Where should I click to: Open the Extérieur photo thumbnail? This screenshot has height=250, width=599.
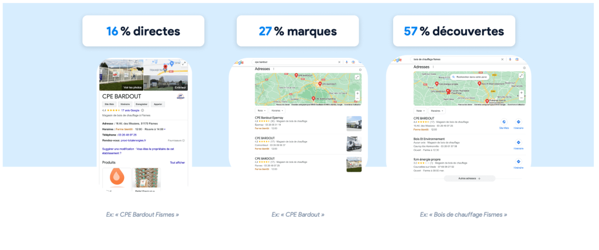[166, 82]
